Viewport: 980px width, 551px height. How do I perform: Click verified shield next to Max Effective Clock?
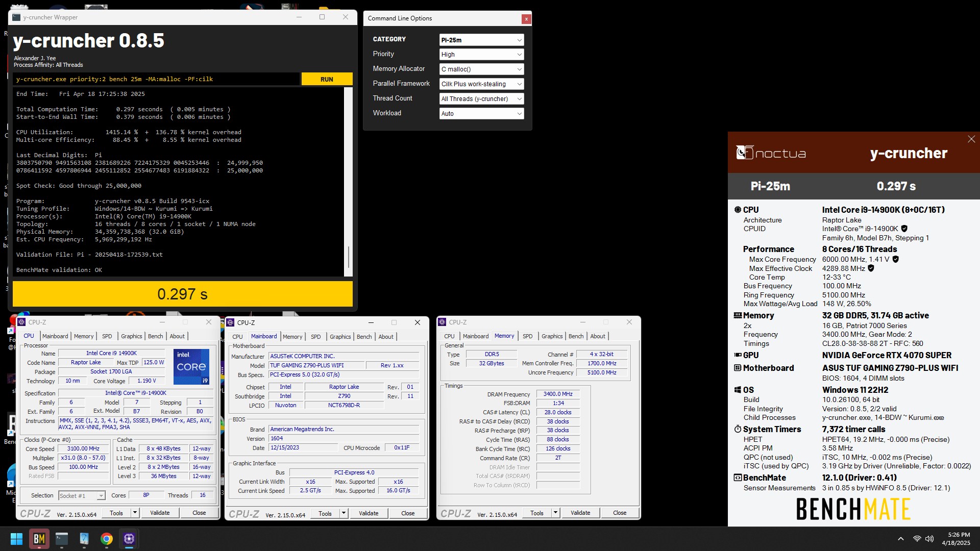click(x=871, y=268)
